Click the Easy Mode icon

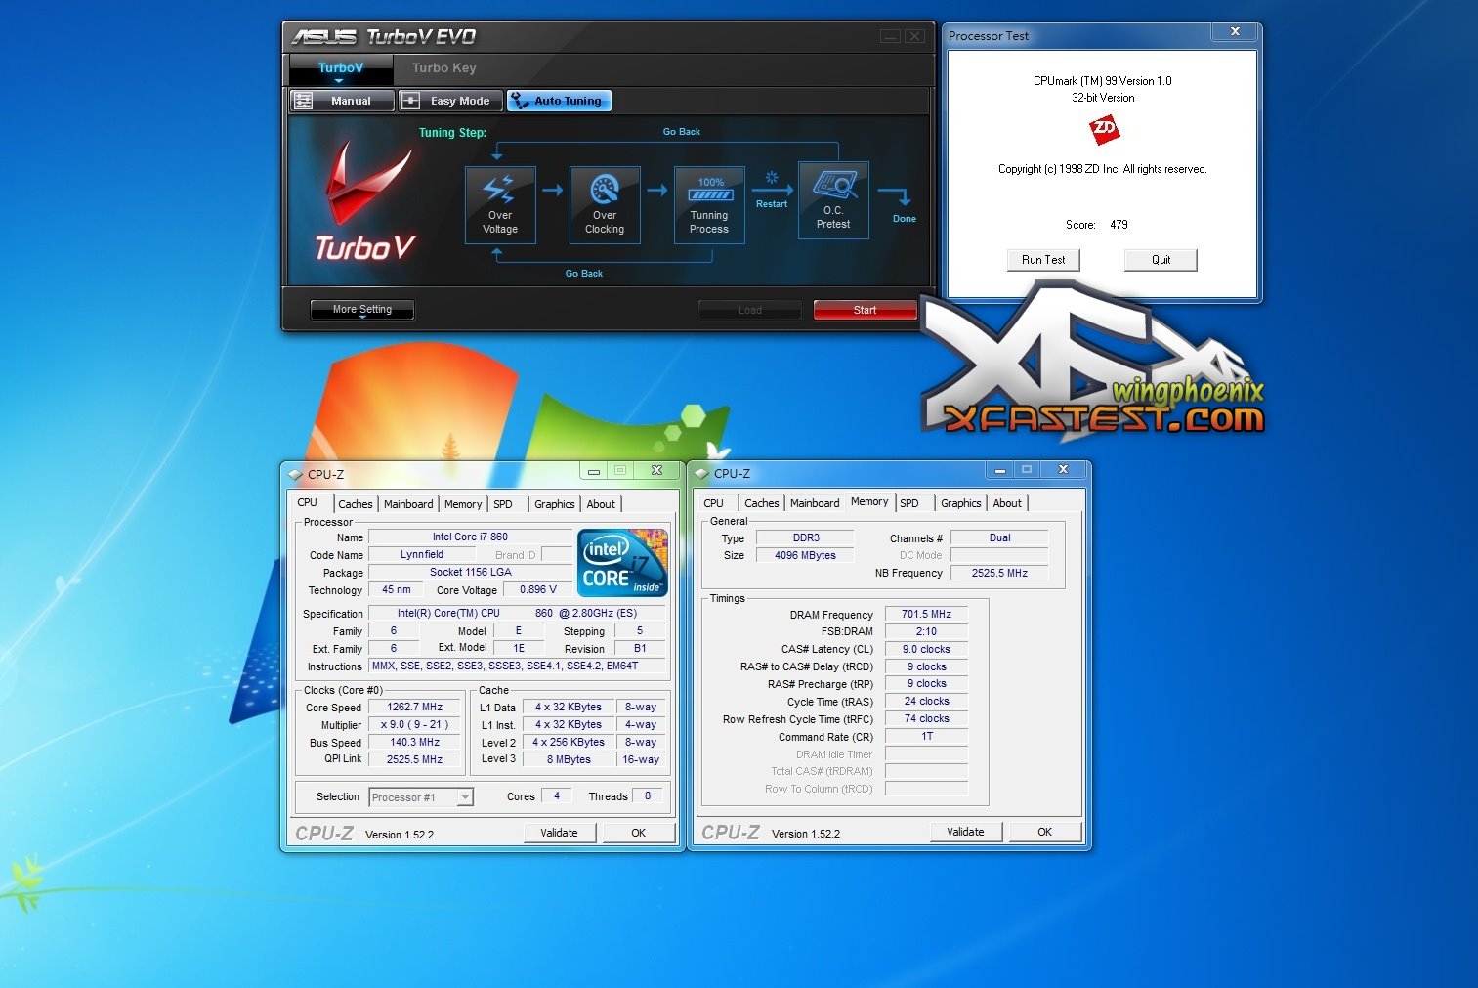(x=411, y=101)
